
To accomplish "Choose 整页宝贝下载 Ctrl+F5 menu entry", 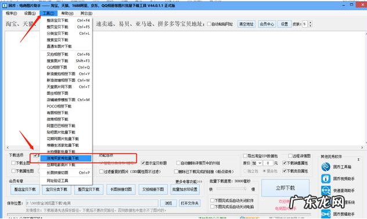I will click(x=66, y=27).
